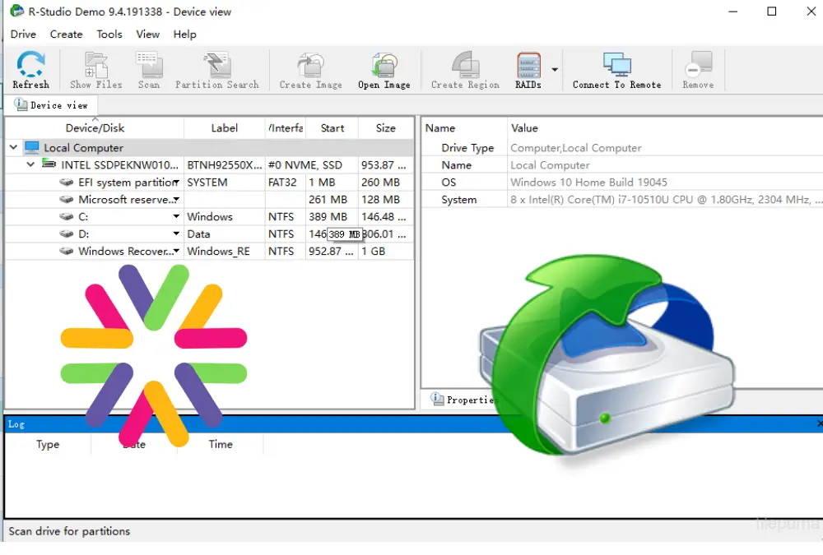The width and height of the screenshot is (823, 555).
Task: Maximize the R-Studio window
Action: coord(772,11)
